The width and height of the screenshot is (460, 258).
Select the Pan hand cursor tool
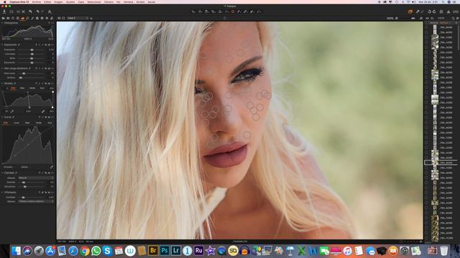click(200, 11)
